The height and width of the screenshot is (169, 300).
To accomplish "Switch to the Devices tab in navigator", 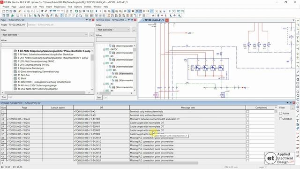I will click(41, 25).
